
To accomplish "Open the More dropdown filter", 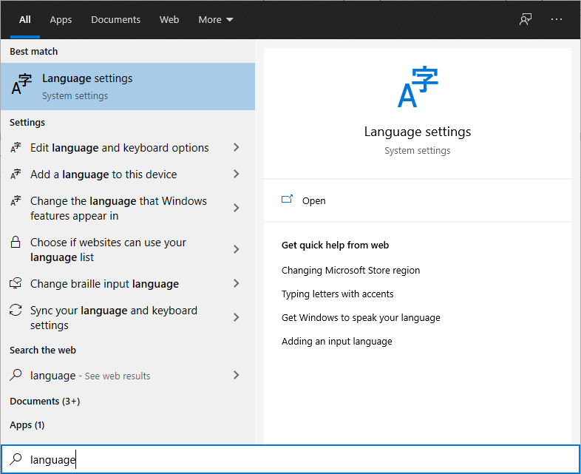I will click(x=216, y=20).
